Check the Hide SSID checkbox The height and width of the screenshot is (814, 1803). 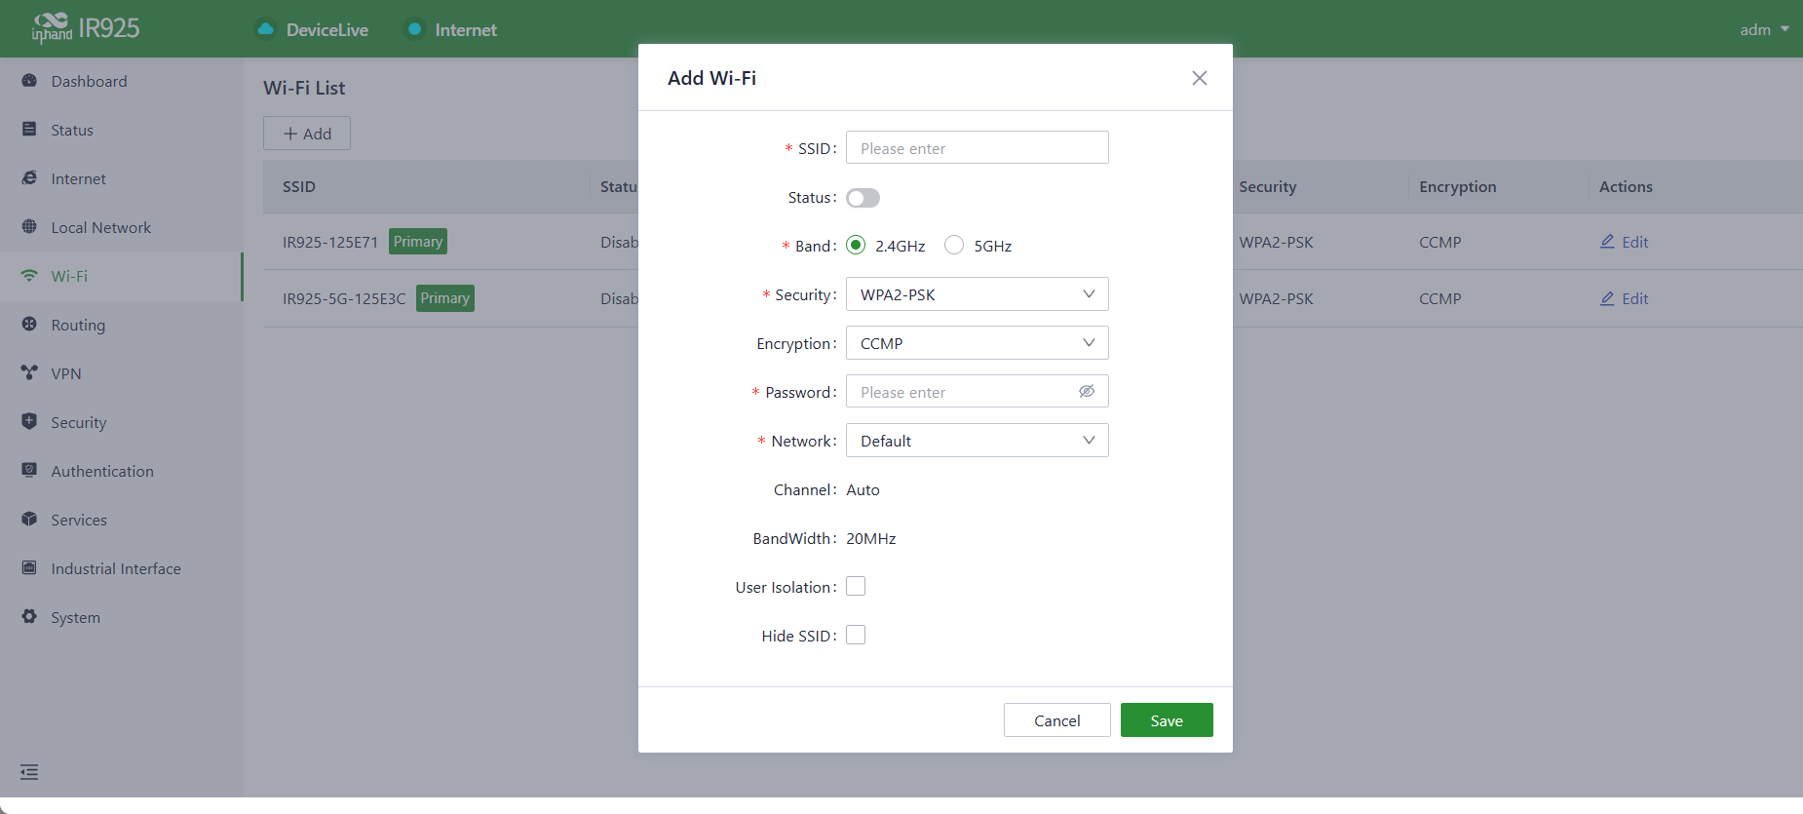pos(856,635)
